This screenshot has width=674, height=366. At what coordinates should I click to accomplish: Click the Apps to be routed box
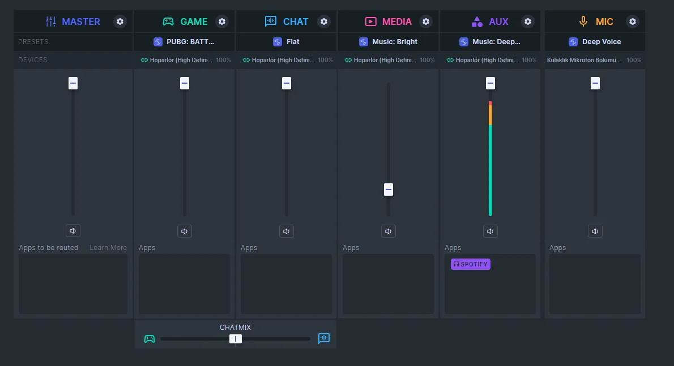tap(72, 283)
